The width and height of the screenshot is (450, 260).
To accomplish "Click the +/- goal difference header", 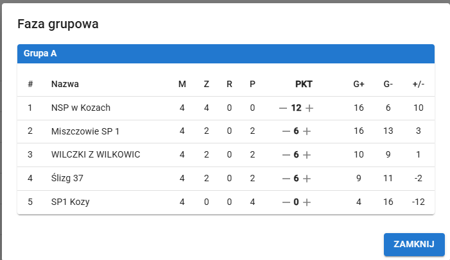I will click(419, 84).
